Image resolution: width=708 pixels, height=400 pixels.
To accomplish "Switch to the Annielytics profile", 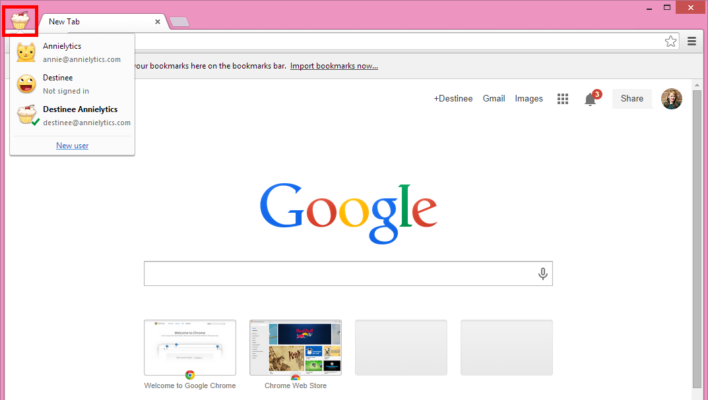I will 72,52.
